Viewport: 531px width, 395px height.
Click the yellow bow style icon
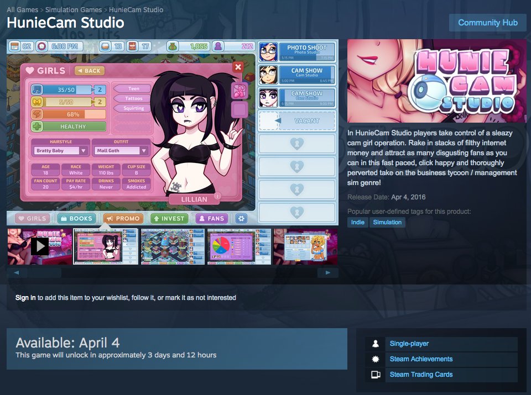pyautogui.click(x=37, y=102)
